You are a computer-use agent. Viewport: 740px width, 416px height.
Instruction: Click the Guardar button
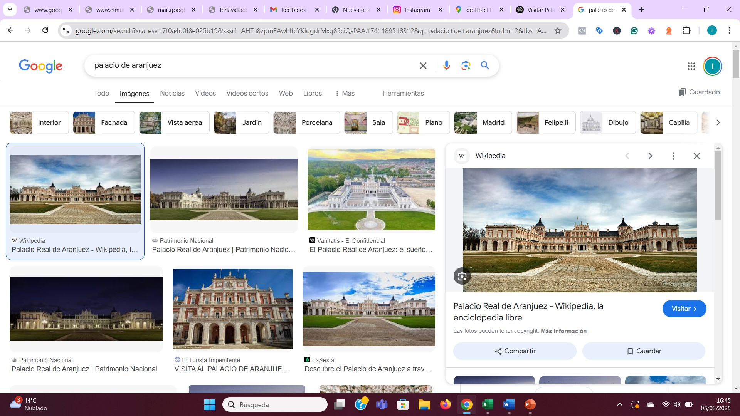tap(644, 351)
